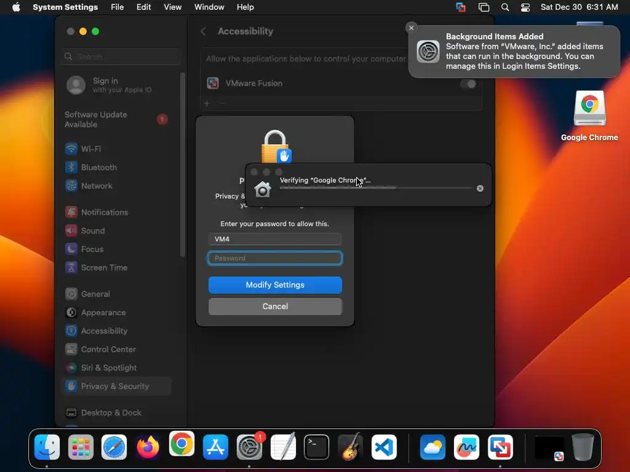The height and width of the screenshot is (472, 630).
Task: Open the System Settings app menu
Action: (65, 7)
